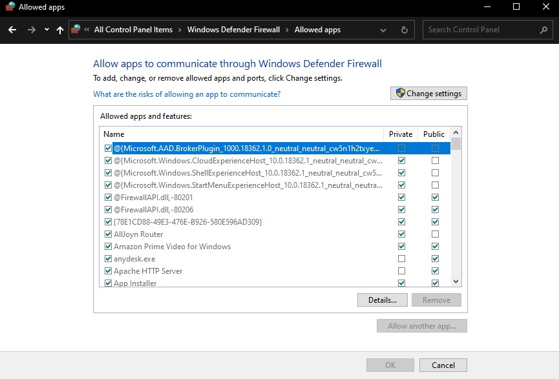Viewport: 559px width, 379px height.
Task: Close the Allowed apps window
Action: (x=546, y=6)
